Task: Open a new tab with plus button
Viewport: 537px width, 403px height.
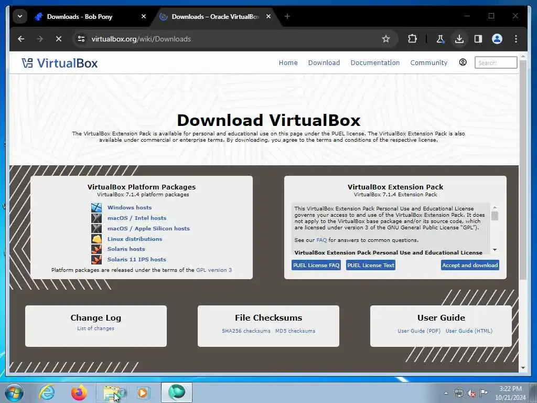Action: 287,16
